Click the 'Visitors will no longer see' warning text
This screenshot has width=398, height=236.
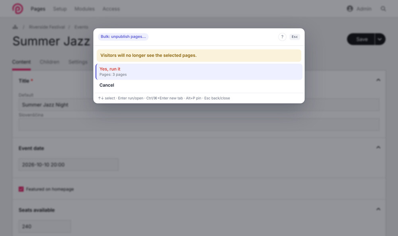pyautogui.click(x=148, y=55)
